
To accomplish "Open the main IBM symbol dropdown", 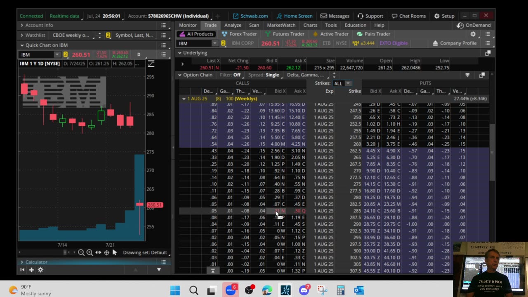I will point(214,43).
